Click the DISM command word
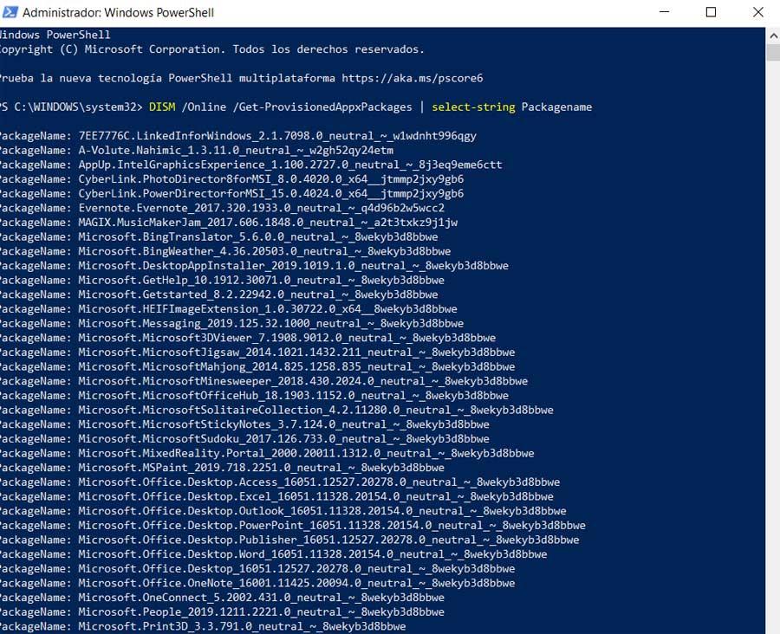This screenshot has height=634, width=780. [x=162, y=107]
